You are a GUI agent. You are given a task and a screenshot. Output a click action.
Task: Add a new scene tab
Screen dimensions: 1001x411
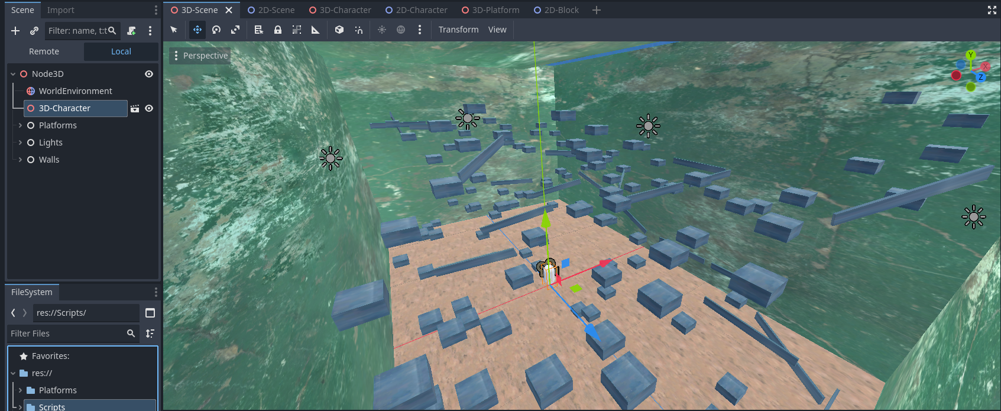[597, 10]
